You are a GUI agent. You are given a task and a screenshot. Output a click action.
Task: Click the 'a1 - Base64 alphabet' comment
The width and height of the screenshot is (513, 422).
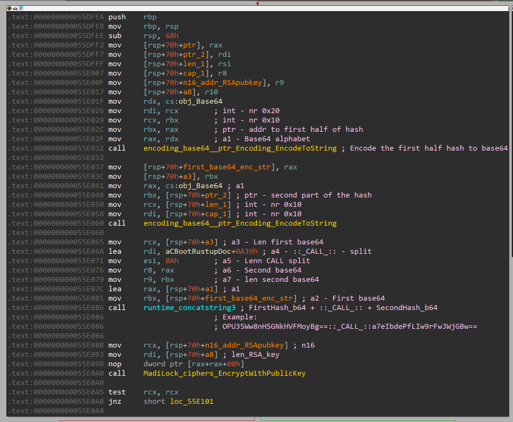266,139
